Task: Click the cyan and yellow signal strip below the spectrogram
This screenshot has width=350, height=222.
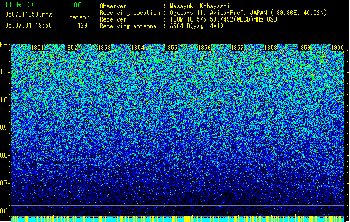Action: click(x=178, y=219)
